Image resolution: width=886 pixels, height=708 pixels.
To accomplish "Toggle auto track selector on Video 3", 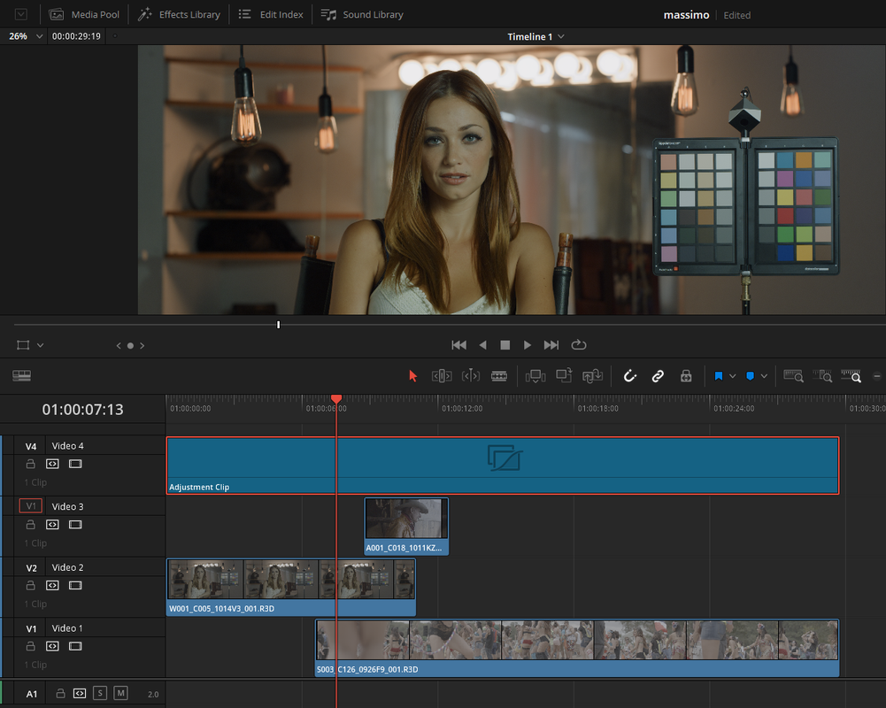I will pos(52,525).
